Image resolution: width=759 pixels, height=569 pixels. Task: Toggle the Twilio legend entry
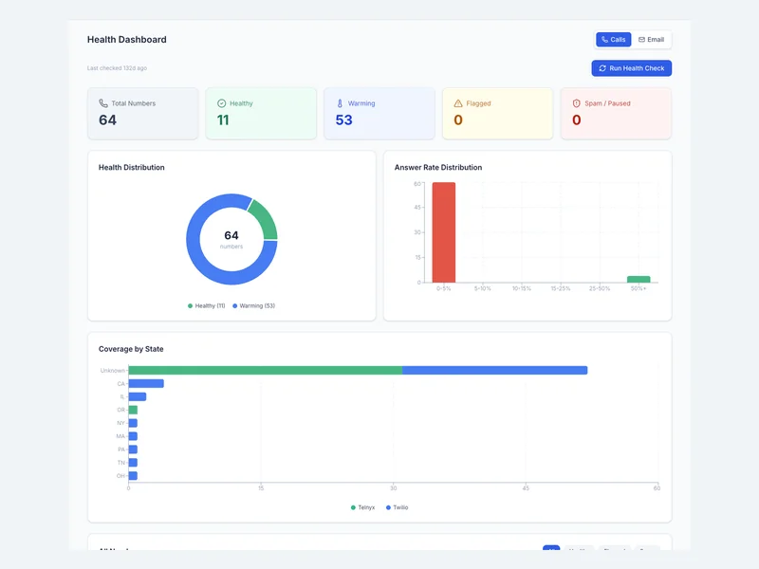(397, 507)
